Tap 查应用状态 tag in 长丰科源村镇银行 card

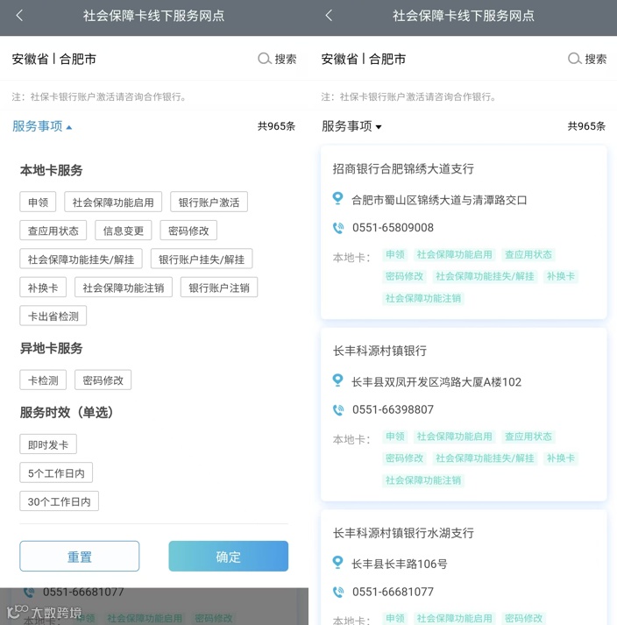[x=528, y=437]
